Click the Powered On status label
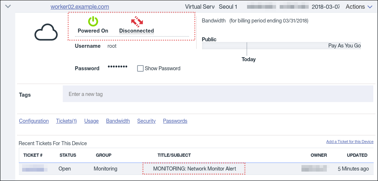Image resolution: width=378 pixels, height=181 pixels. (x=93, y=31)
